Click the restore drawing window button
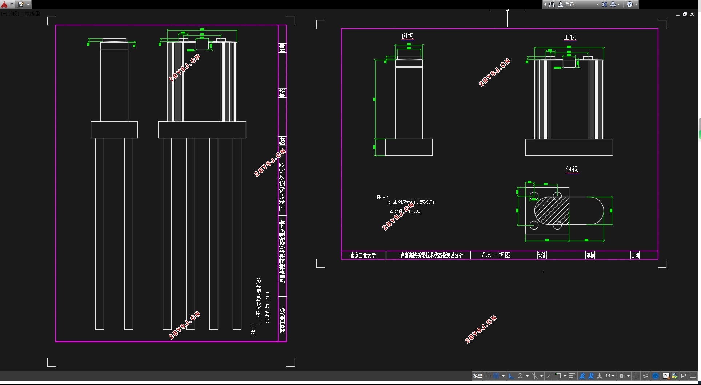Screen dimensions: 701x385 [x=685, y=14]
